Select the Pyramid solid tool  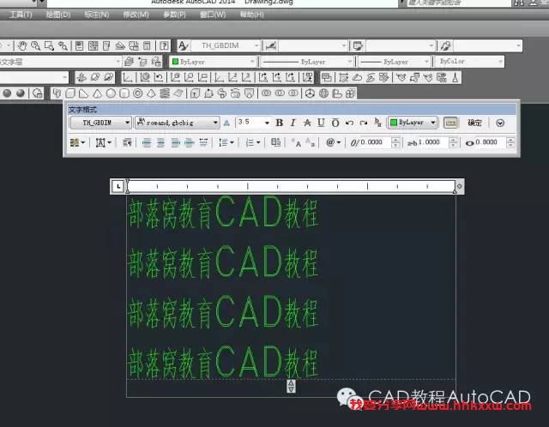(x=151, y=93)
